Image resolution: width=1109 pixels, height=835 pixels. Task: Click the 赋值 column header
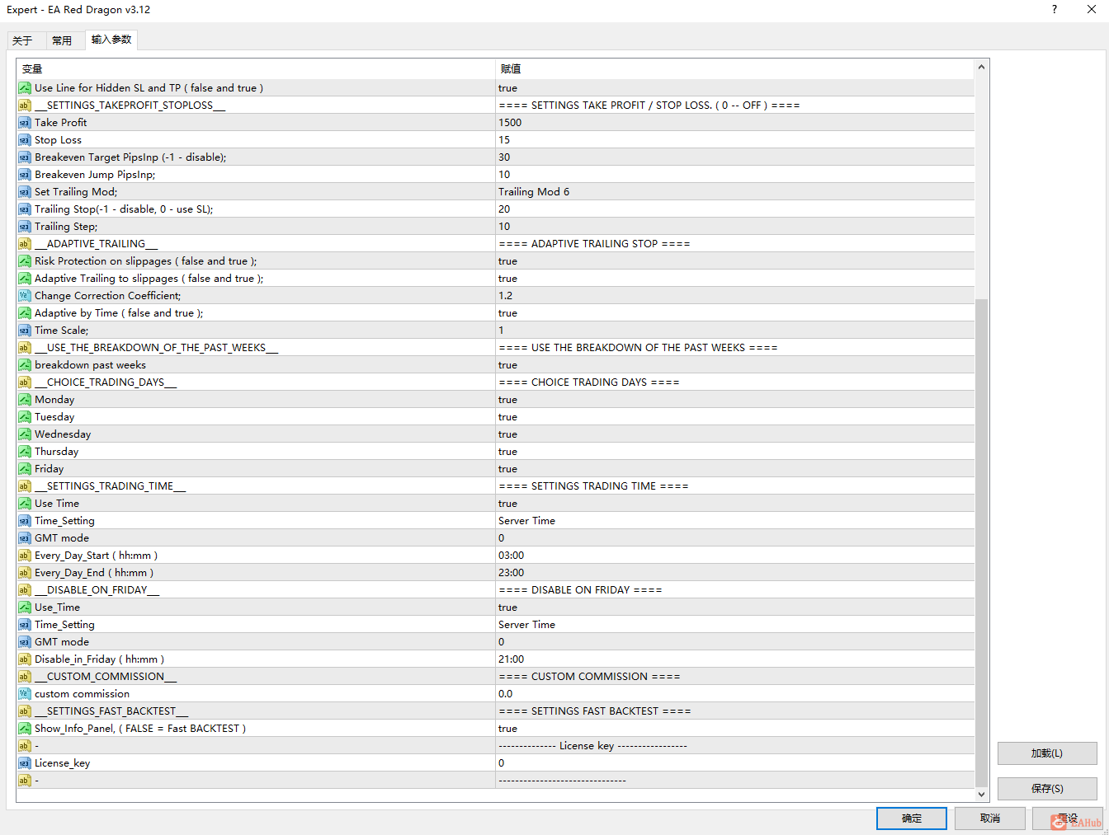tap(734, 69)
